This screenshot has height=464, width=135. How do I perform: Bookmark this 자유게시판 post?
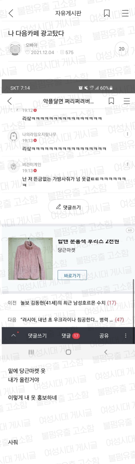click(107, 13)
